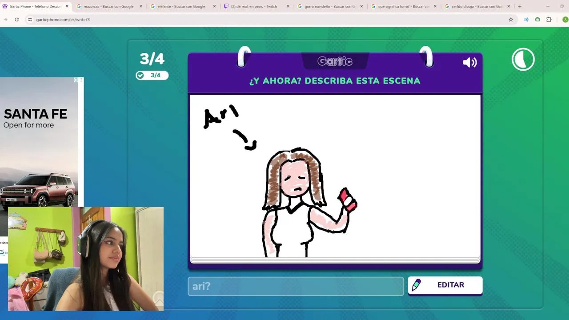This screenshot has height=320, width=569.
Task: Click the EDITAR button
Action: coord(445,285)
